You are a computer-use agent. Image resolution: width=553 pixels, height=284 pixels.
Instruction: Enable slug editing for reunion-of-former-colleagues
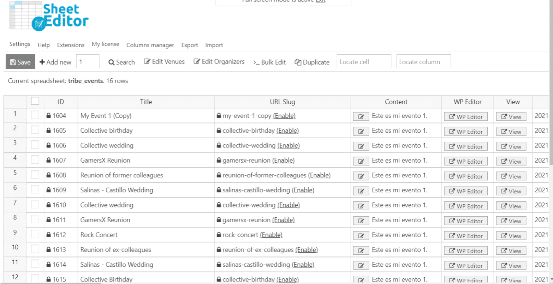tap(319, 175)
